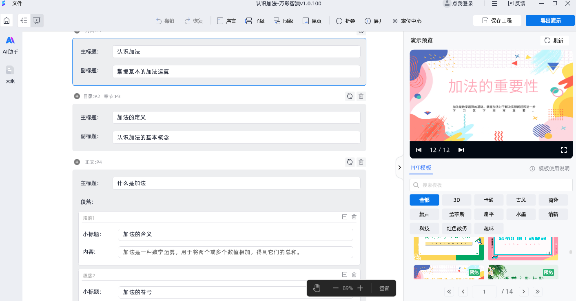The width and height of the screenshot is (576, 301).
Task: Open the 大纲 sidebar panel
Action: click(x=10, y=74)
